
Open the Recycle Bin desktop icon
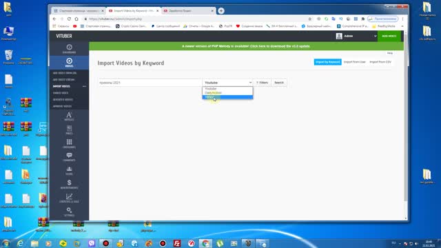[9, 56]
